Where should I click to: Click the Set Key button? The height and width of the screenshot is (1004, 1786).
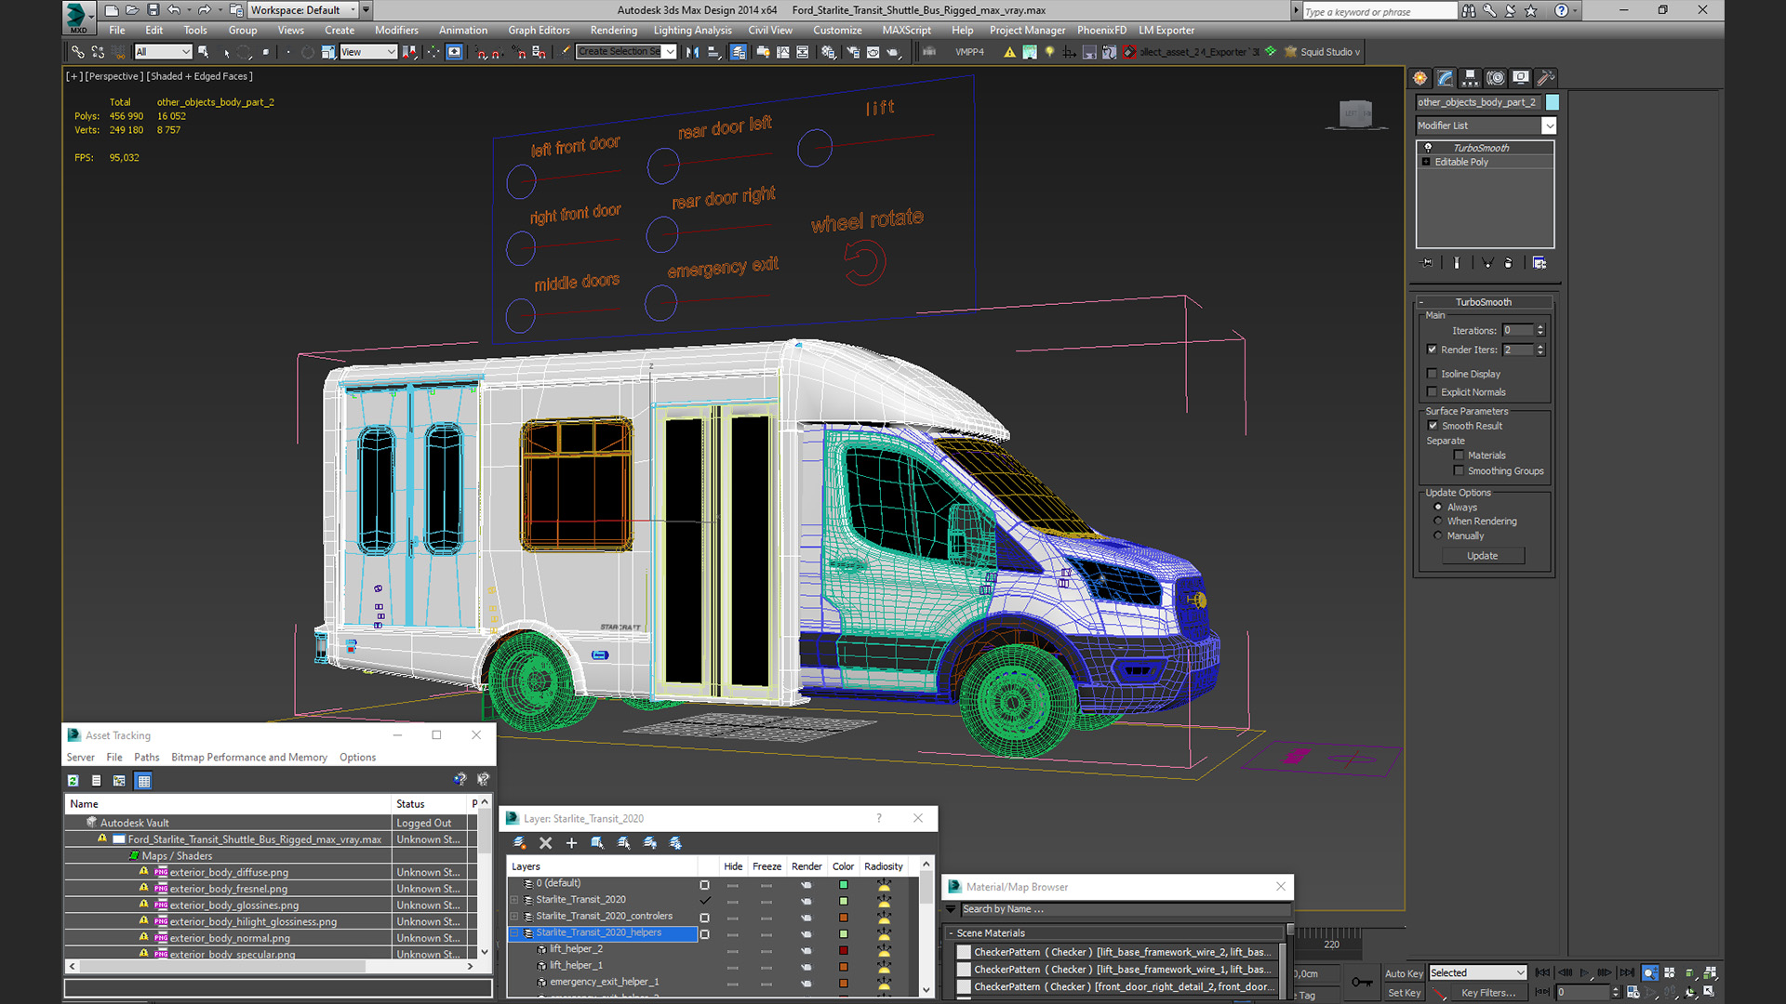pos(1404,993)
